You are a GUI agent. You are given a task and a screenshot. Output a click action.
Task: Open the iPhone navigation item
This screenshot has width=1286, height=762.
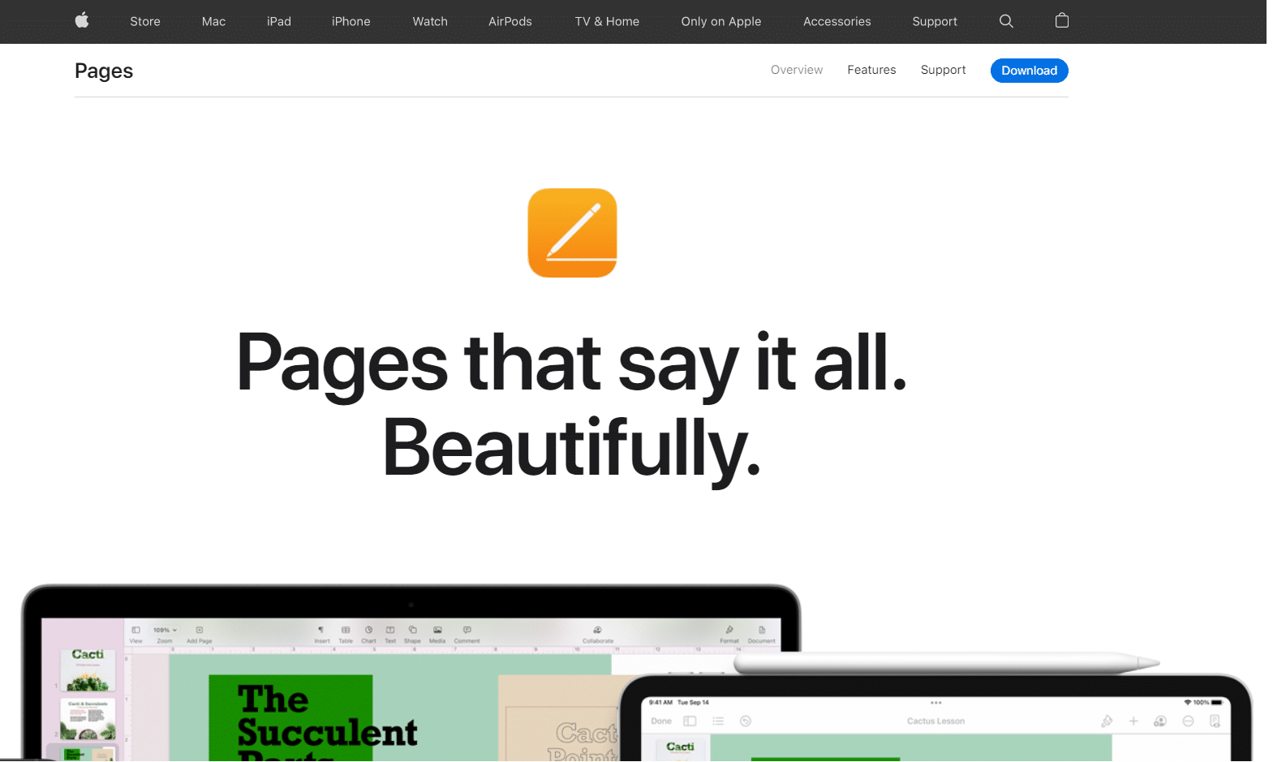[351, 21]
